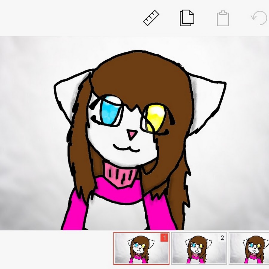Switch to frame 2 thumbnail
269x269 pixels.
(x=199, y=248)
